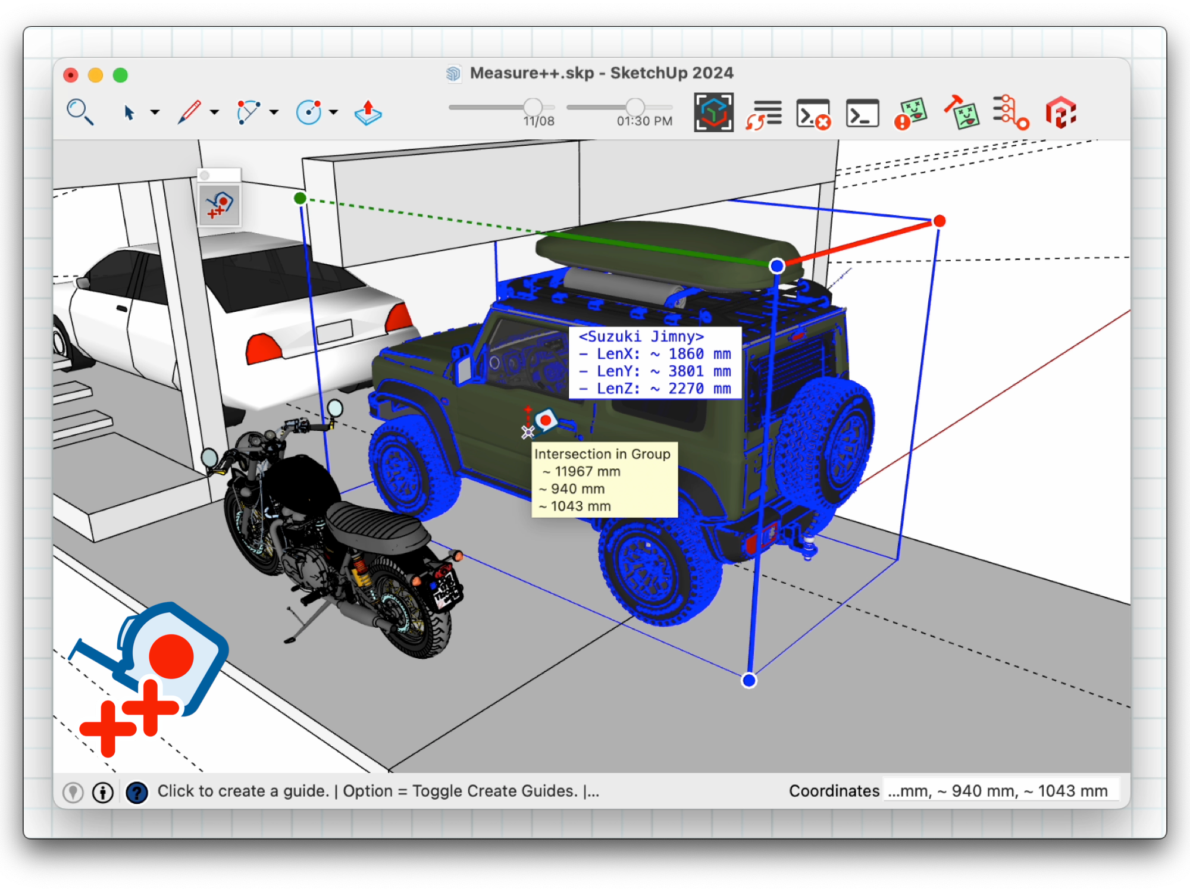Click the Search magnifier tool icon
1190x892 pixels.
point(80,111)
